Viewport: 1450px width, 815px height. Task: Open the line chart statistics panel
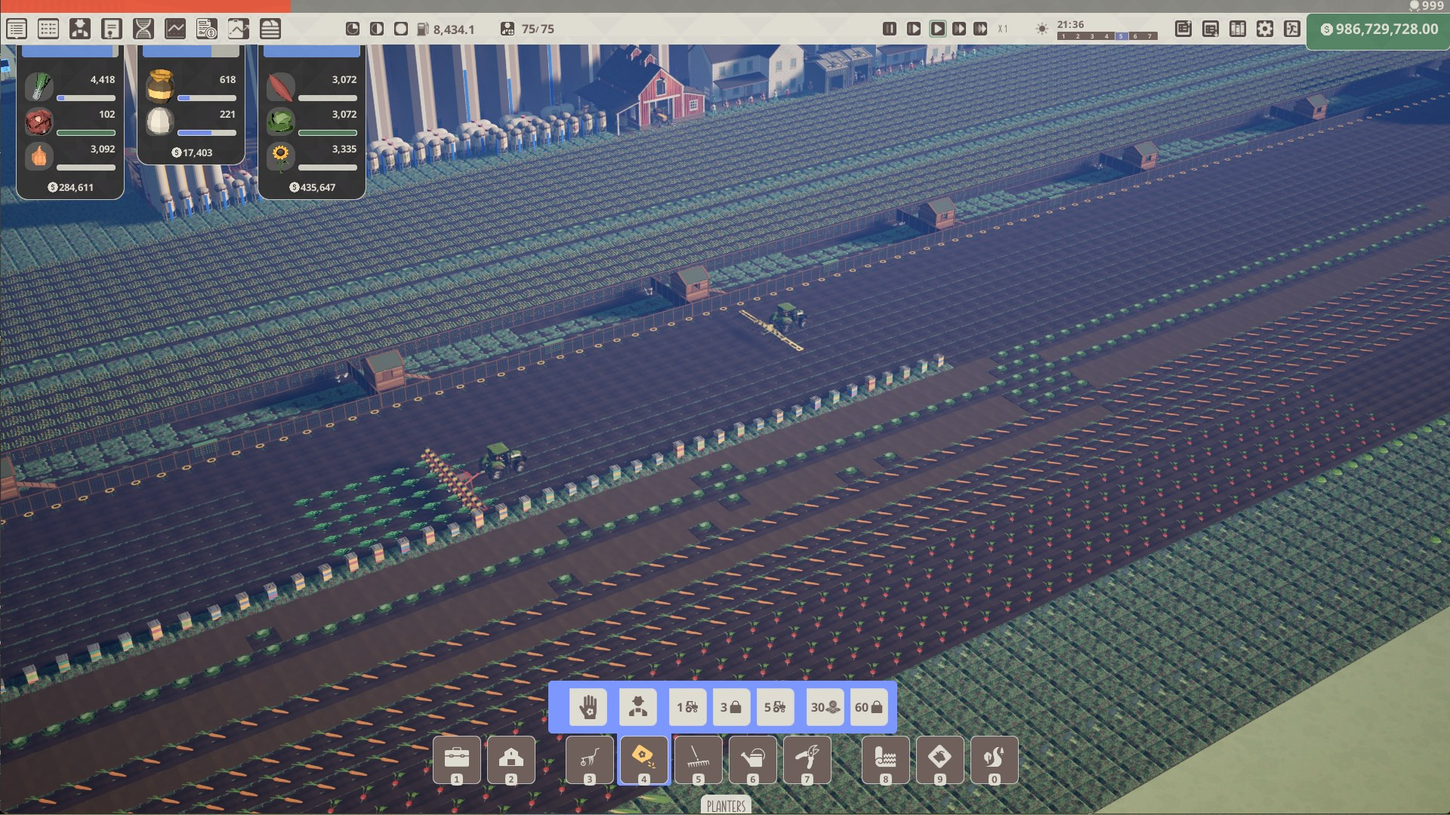click(175, 29)
